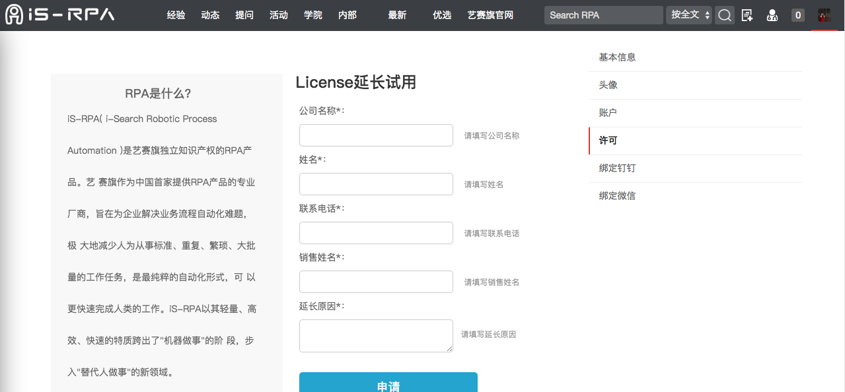Image resolution: width=845 pixels, height=392 pixels.
Task: Open the 提问 nav item
Action: point(244,15)
